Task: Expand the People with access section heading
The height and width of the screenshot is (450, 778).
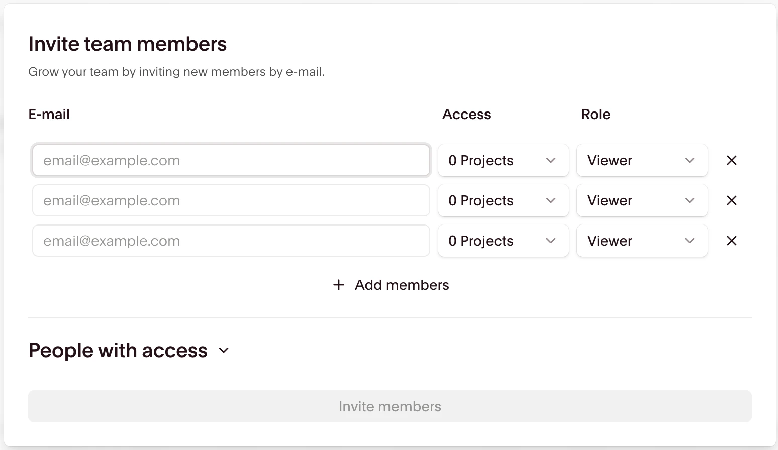Action: click(x=118, y=350)
